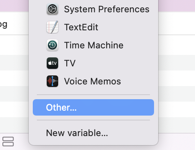Click the TextEdit notepad-and-pen icon
The width and height of the screenshot is (195, 150).
click(52, 27)
